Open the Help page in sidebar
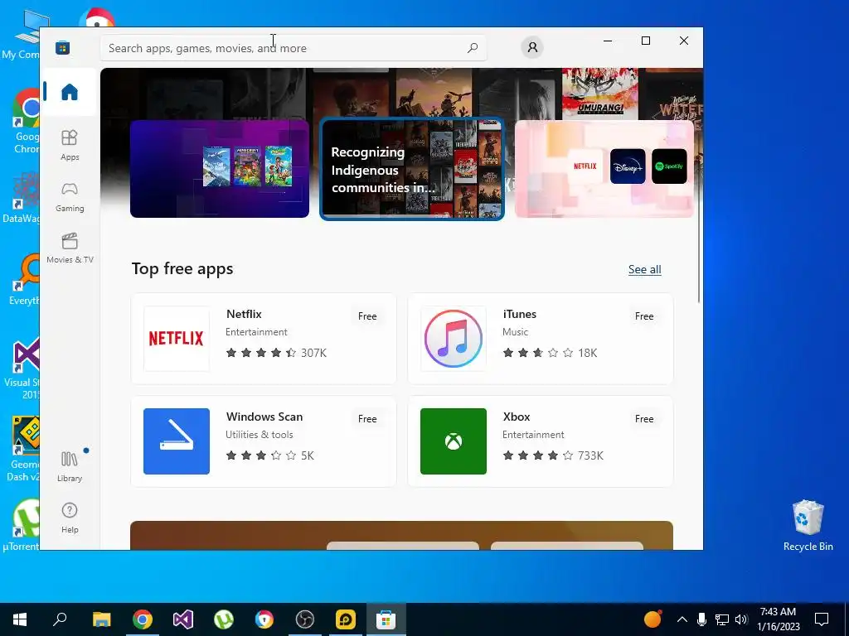 click(x=70, y=518)
